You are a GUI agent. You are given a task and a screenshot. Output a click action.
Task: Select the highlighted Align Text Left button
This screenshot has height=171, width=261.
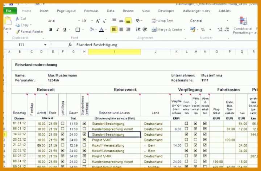tap(114, 30)
